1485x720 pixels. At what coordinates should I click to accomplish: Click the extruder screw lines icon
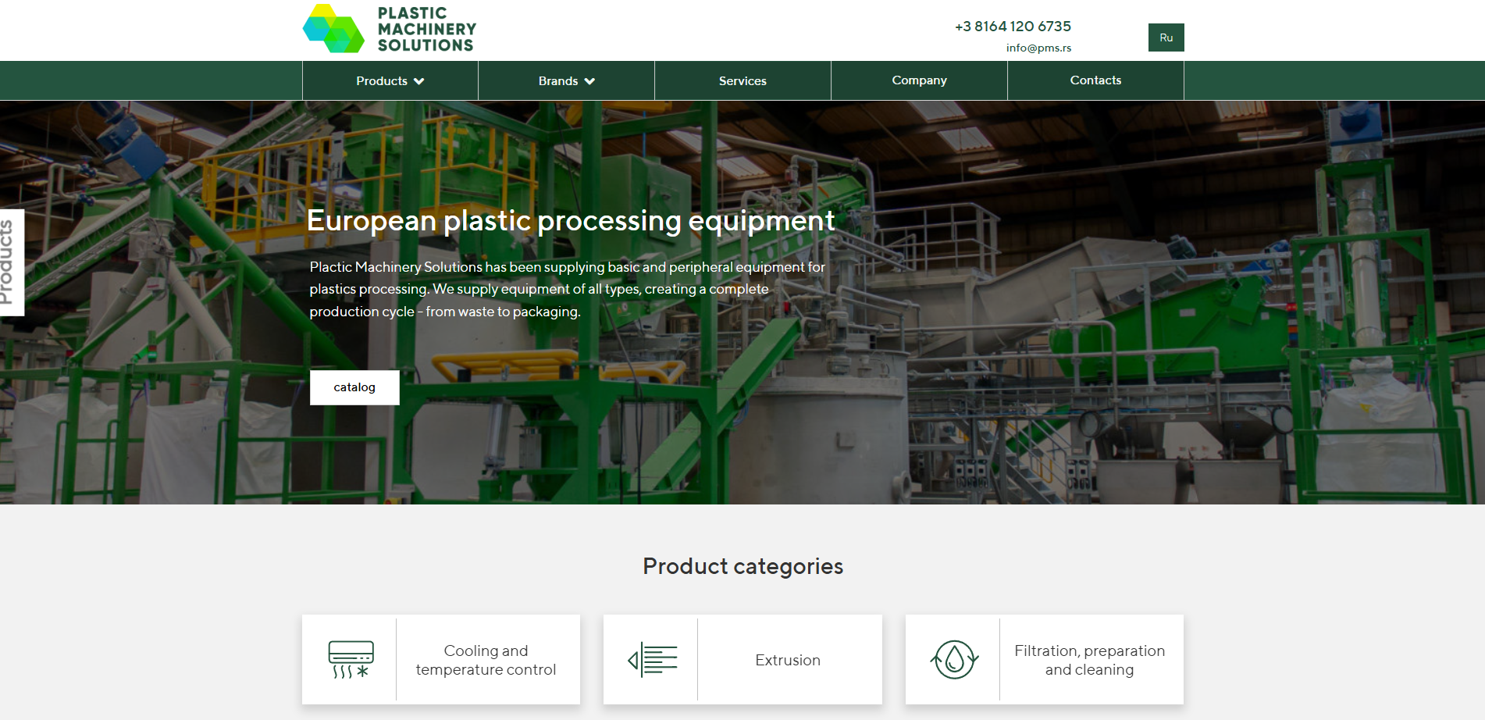(650, 658)
